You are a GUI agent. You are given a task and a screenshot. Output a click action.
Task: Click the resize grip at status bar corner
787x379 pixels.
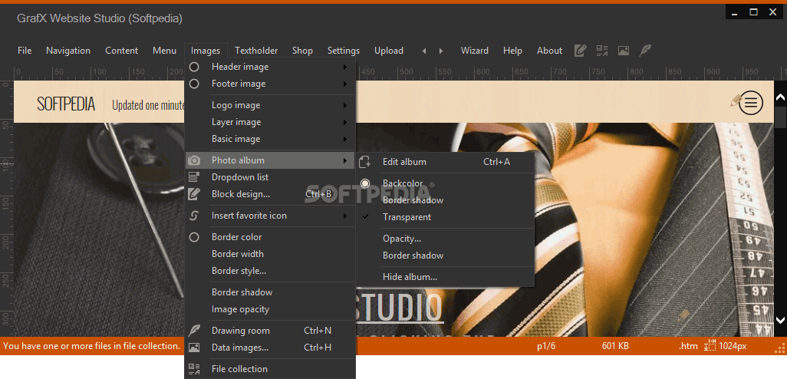[780, 348]
